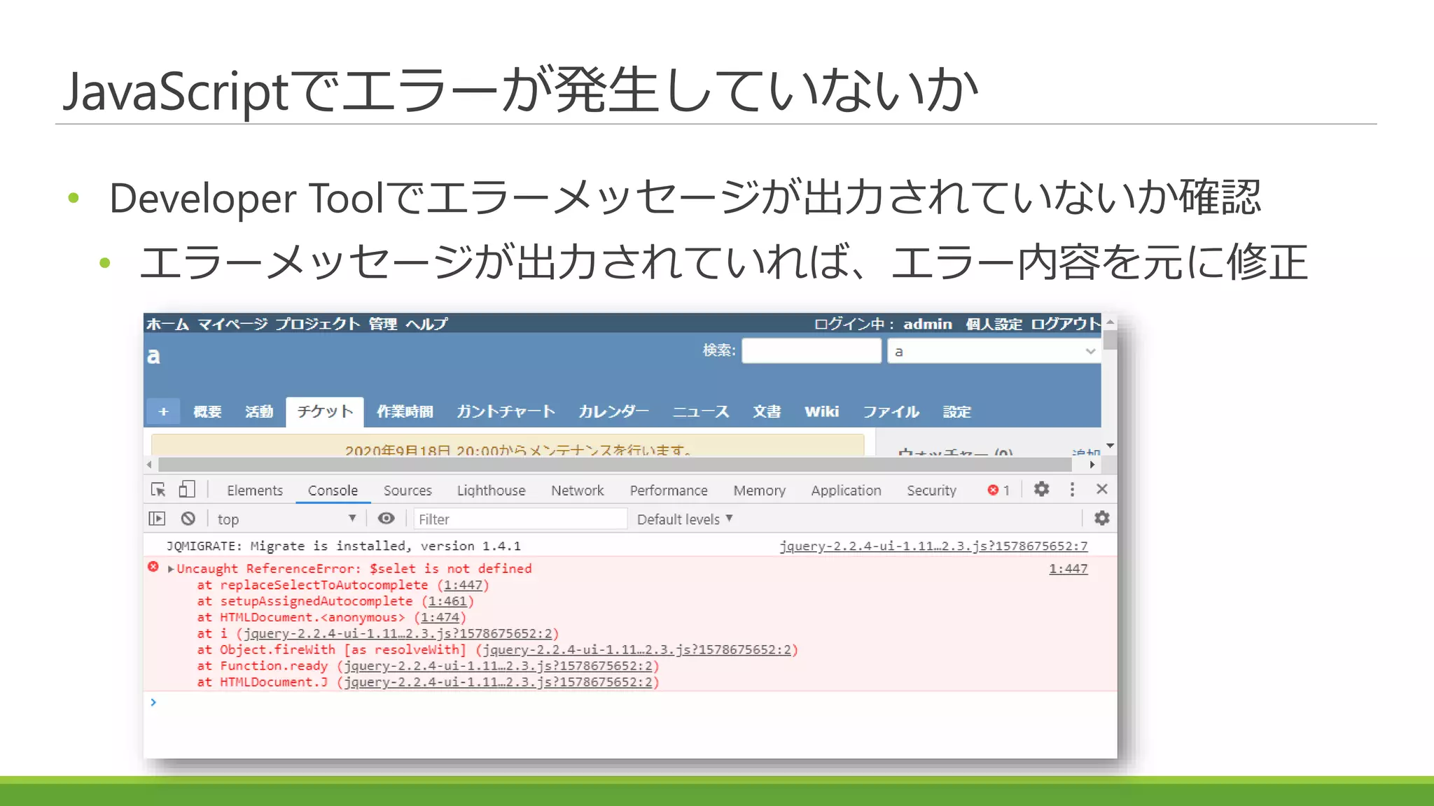The width and height of the screenshot is (1434, 806).
Task: Click the admin user link
Action: tap(927, 324)
